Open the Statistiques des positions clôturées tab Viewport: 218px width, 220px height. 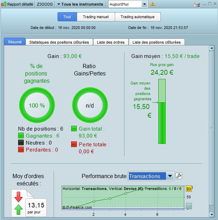point(59,42)
